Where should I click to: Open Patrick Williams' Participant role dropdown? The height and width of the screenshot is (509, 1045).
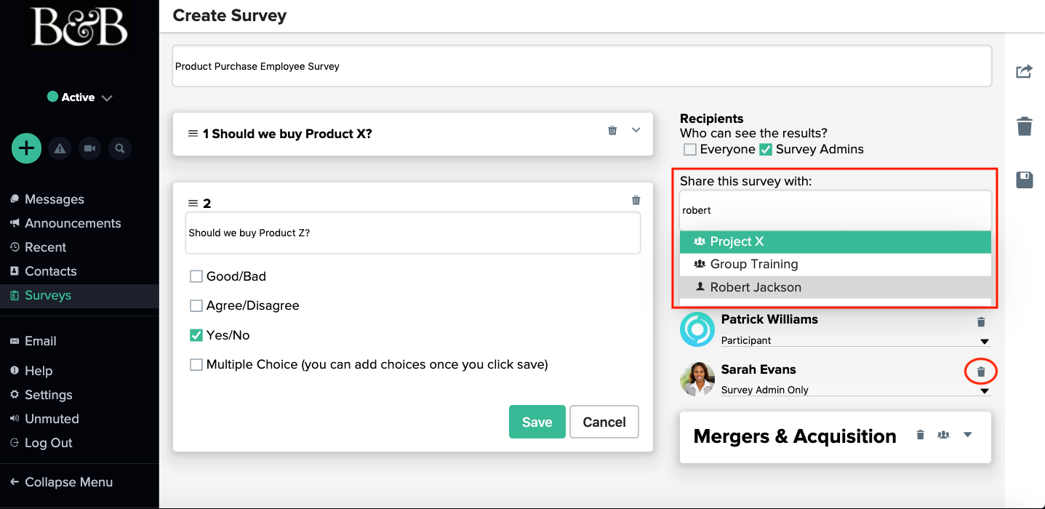(984, 341)
